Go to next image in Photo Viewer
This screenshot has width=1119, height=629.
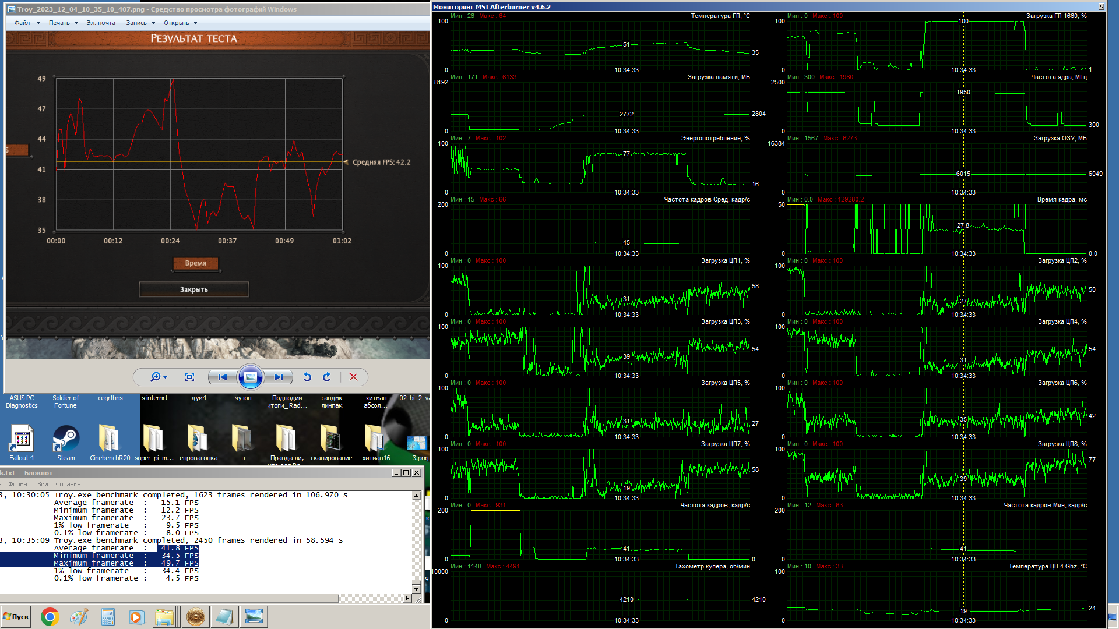[x=279, y=377]
